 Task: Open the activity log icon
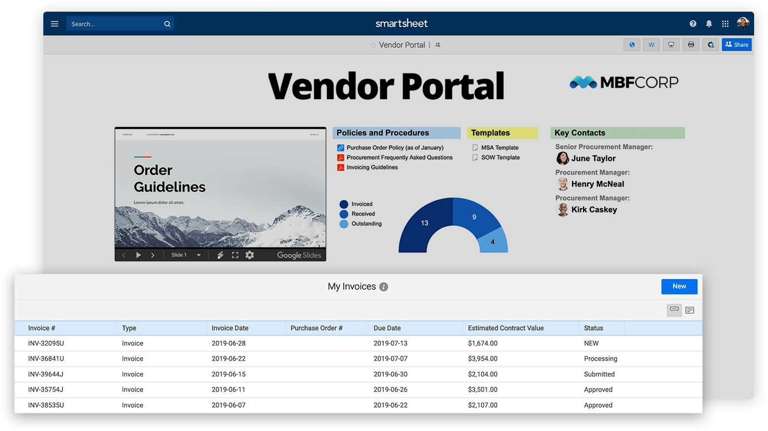651,45
